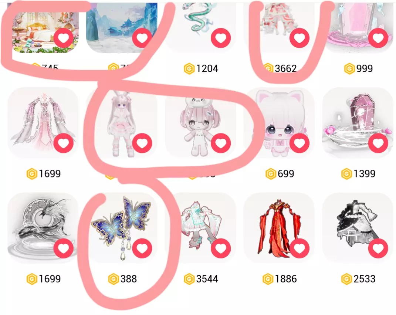This screenshot has width=396, height=315.
Task: Open the blue butterfly earrings item
Action: pyautogui.click(x=122, y=228)
